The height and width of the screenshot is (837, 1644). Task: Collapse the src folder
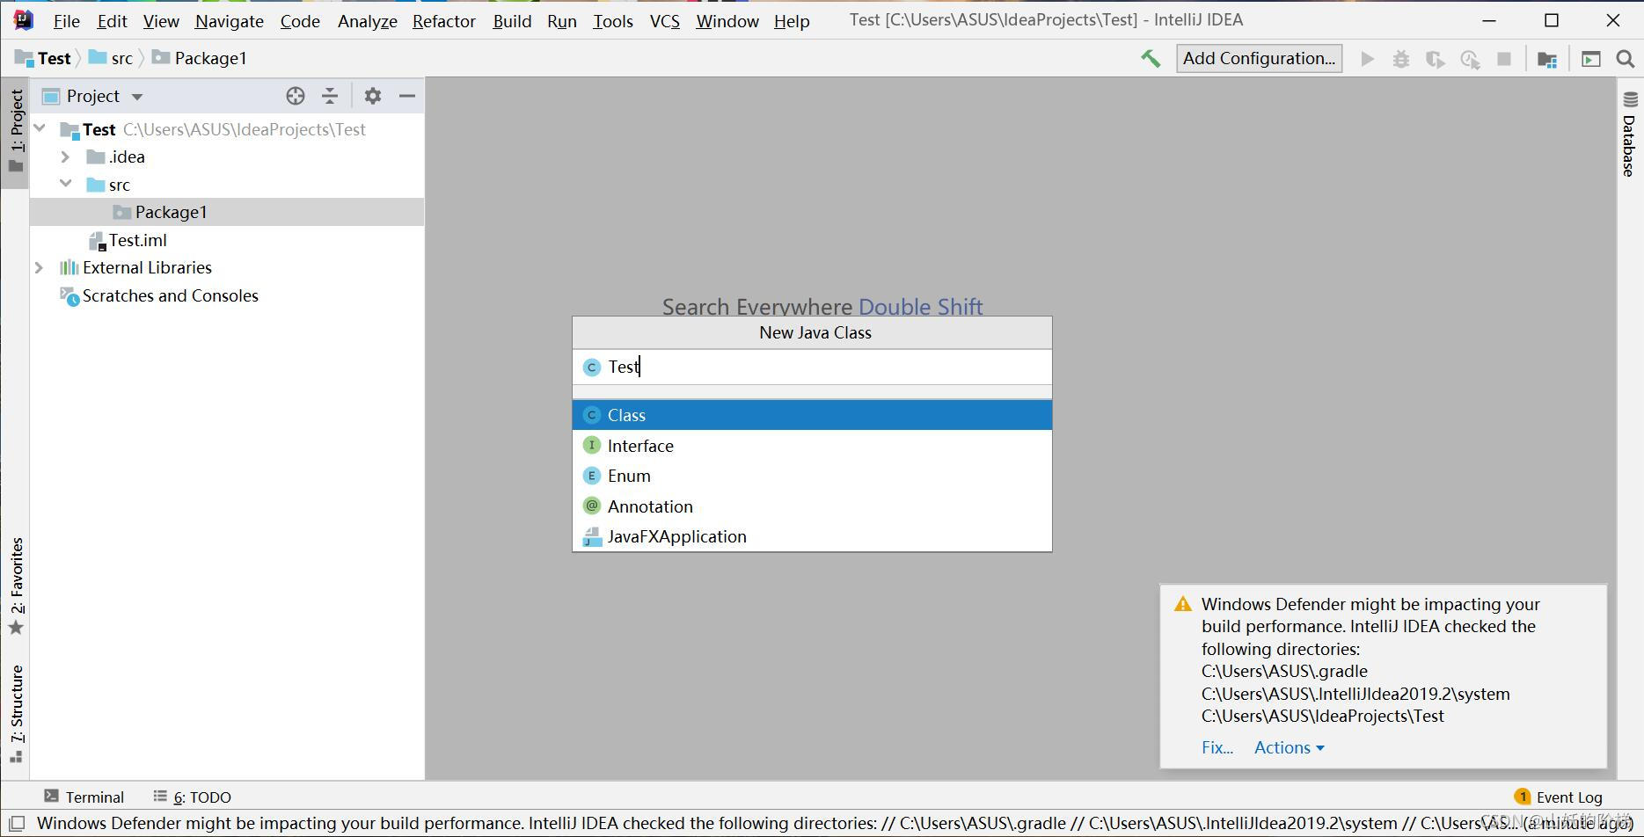click(x=66, y=184)
